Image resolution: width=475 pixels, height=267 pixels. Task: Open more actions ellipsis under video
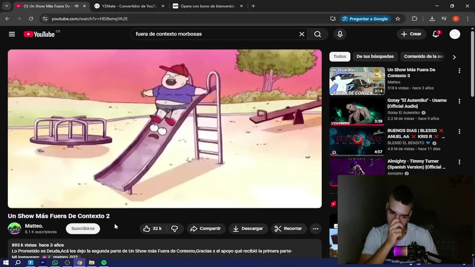click(x=315, y=228)
